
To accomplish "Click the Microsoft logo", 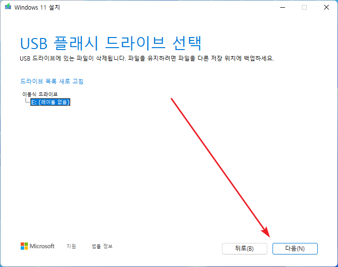I will pos(38,246).
